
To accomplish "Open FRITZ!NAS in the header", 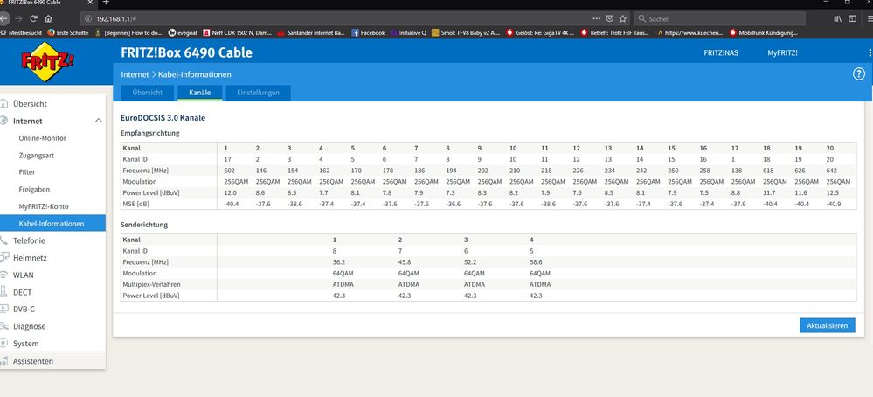I will pos(719,52).
